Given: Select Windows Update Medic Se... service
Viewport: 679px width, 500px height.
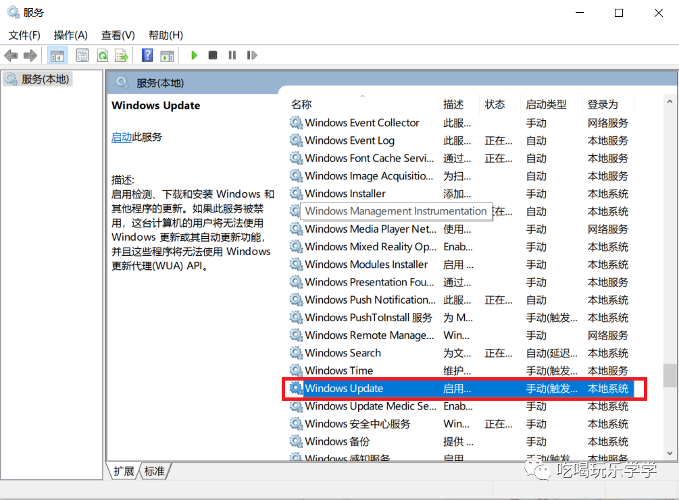Looking at the screenshot, I should (370, 406).
